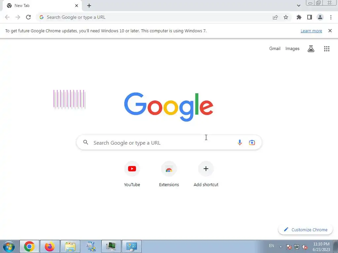This screenshot has height=253, width=338.
Task: Start voice search with microphone
Action: pyautogui.click(x=240, y=142)
